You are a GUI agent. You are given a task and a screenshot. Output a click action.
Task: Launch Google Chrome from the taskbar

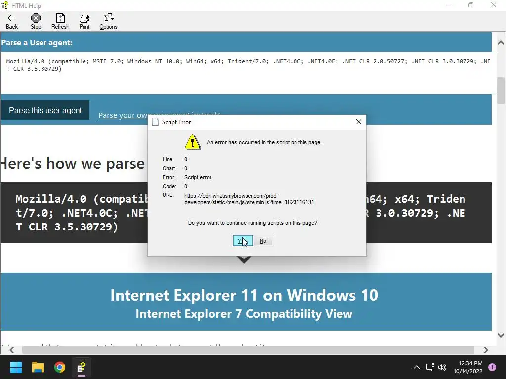60,367
